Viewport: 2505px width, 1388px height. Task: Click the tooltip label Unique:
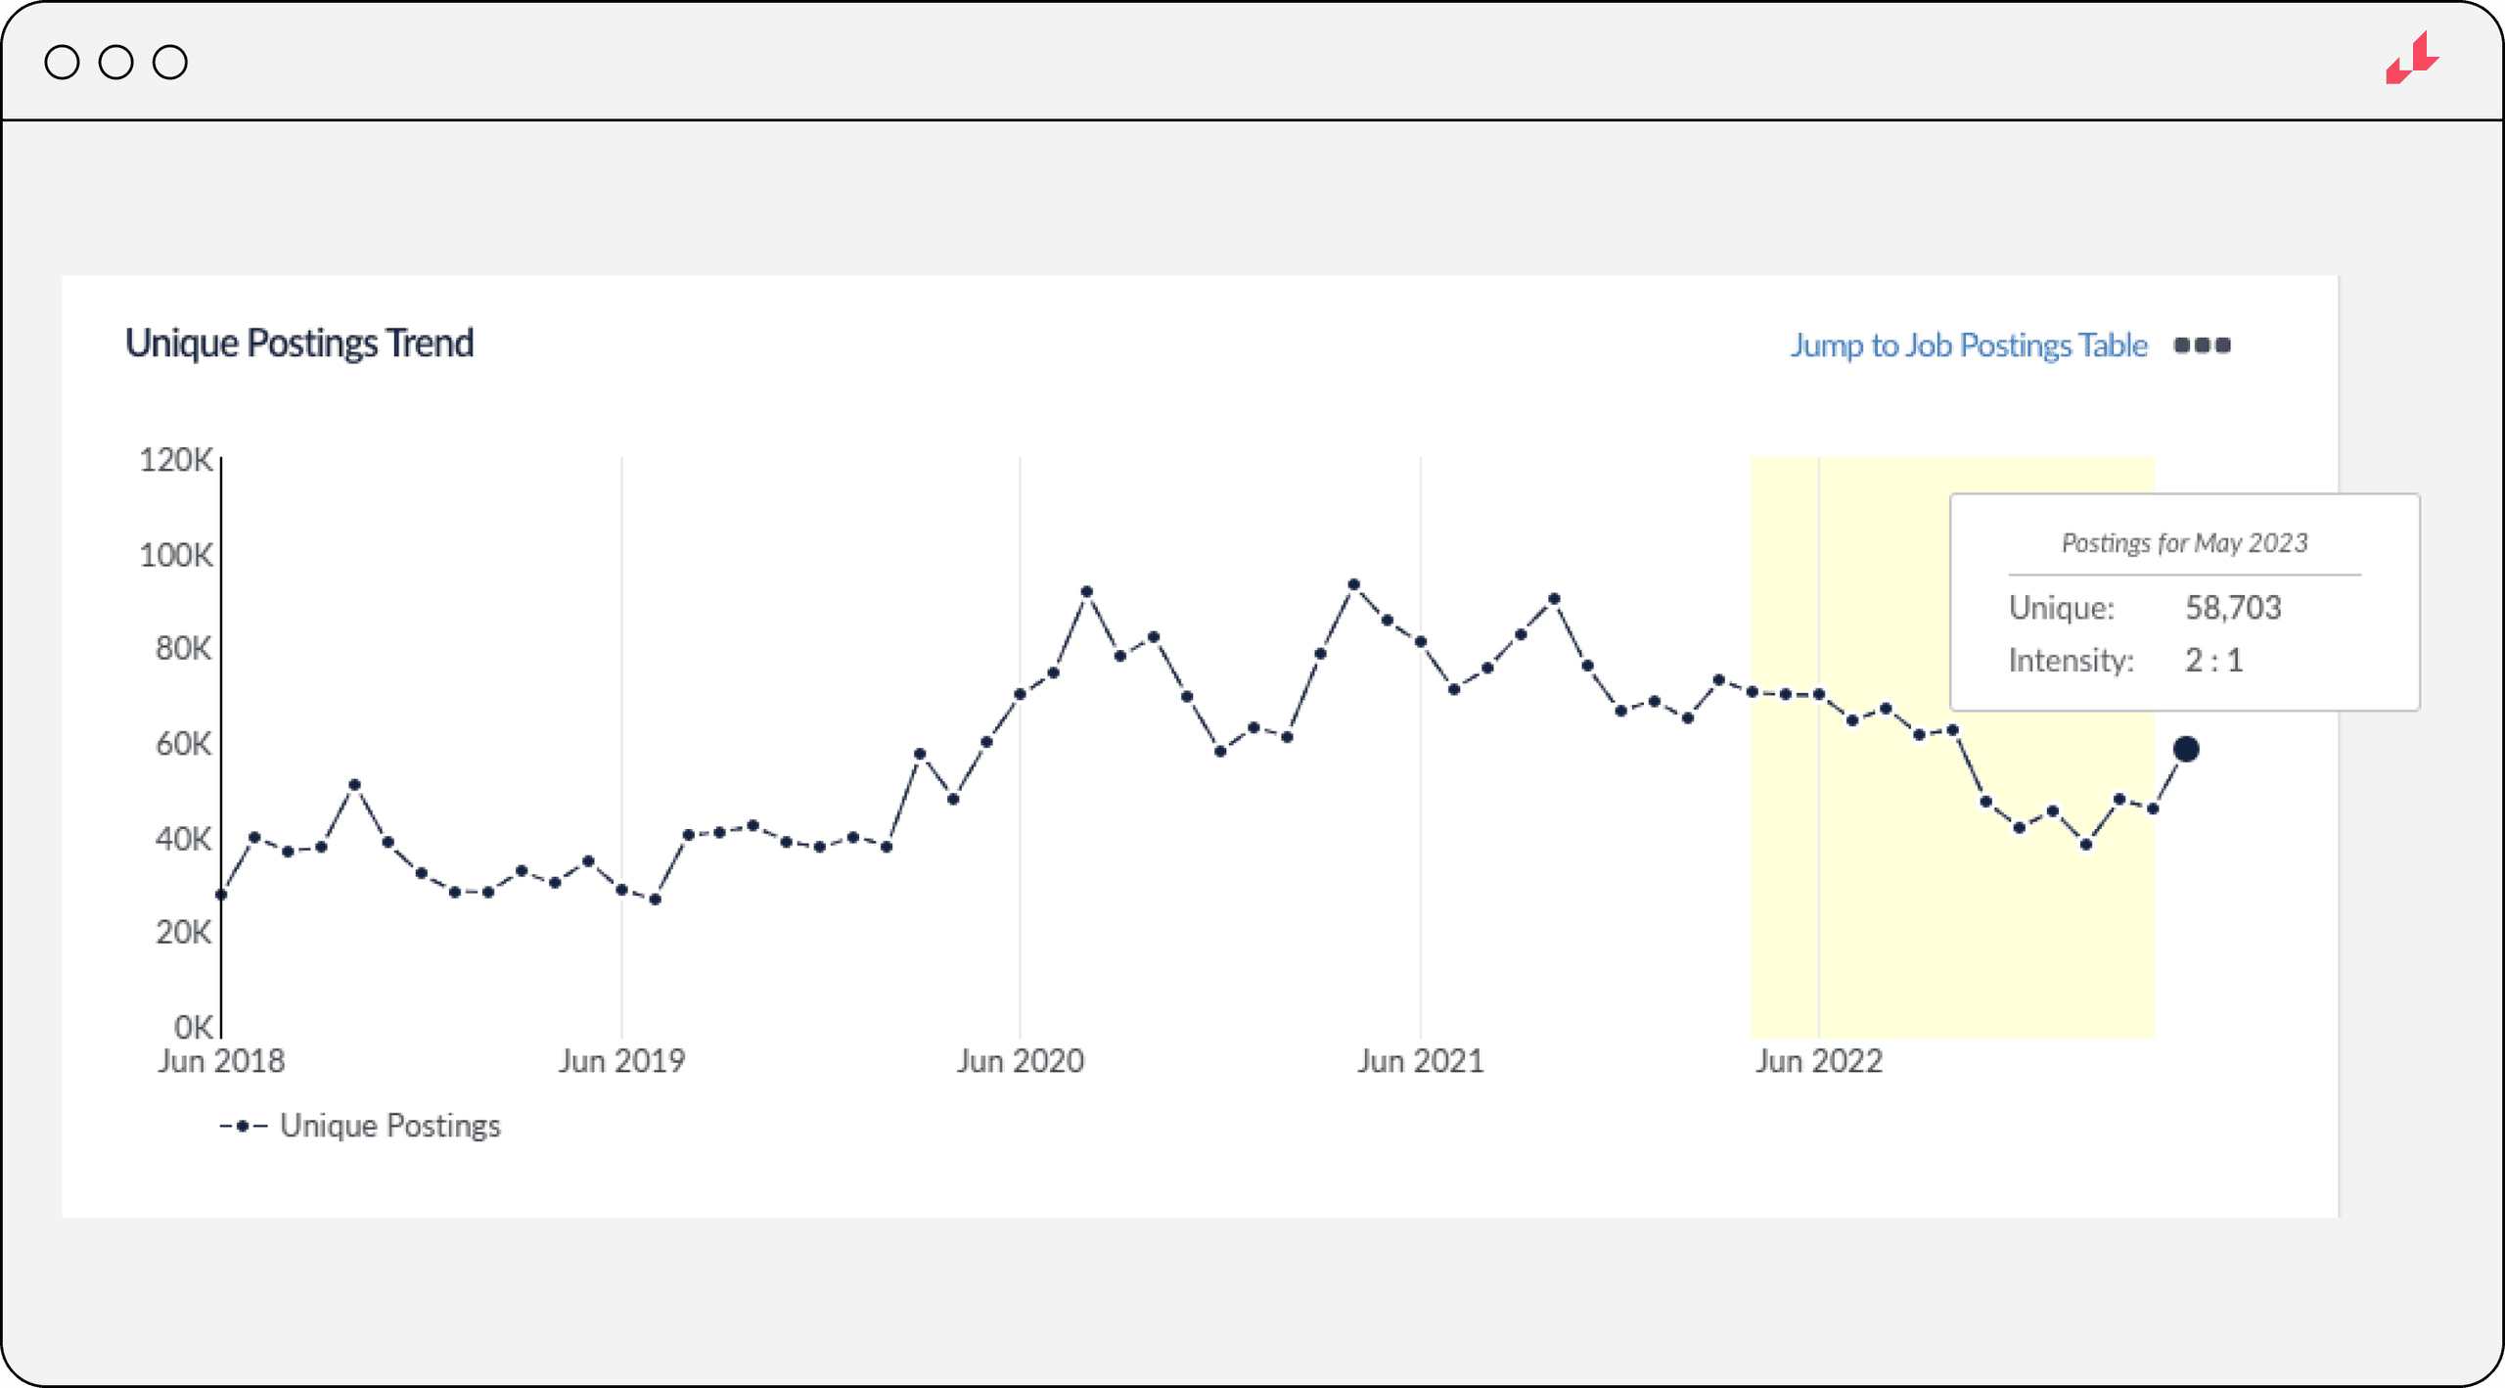[x=2062, y=608]
